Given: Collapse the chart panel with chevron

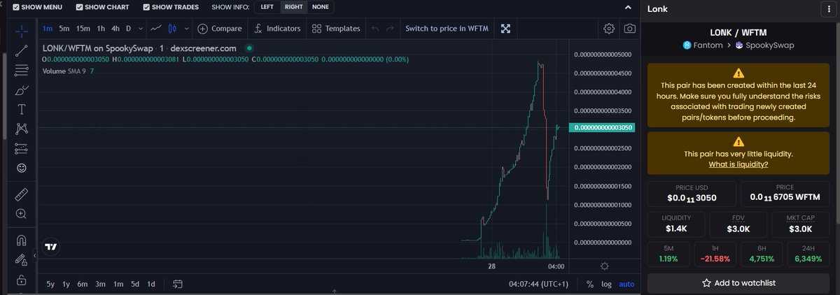Looking at the screenshot, I should (627, 7).
